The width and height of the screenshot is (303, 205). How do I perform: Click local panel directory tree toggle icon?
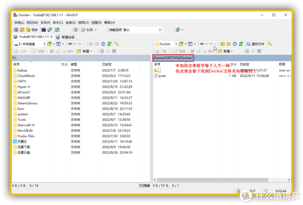pyautogui.click(x=117, y=44)
